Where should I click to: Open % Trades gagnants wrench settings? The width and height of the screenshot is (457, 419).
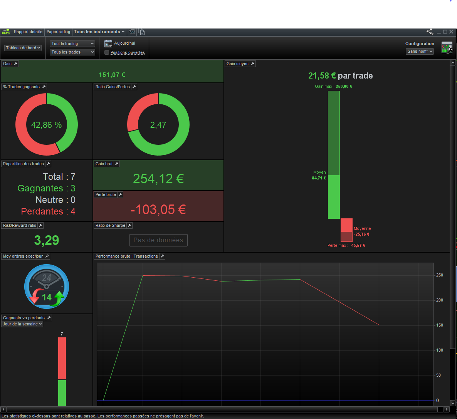click(x=44, y=87)
